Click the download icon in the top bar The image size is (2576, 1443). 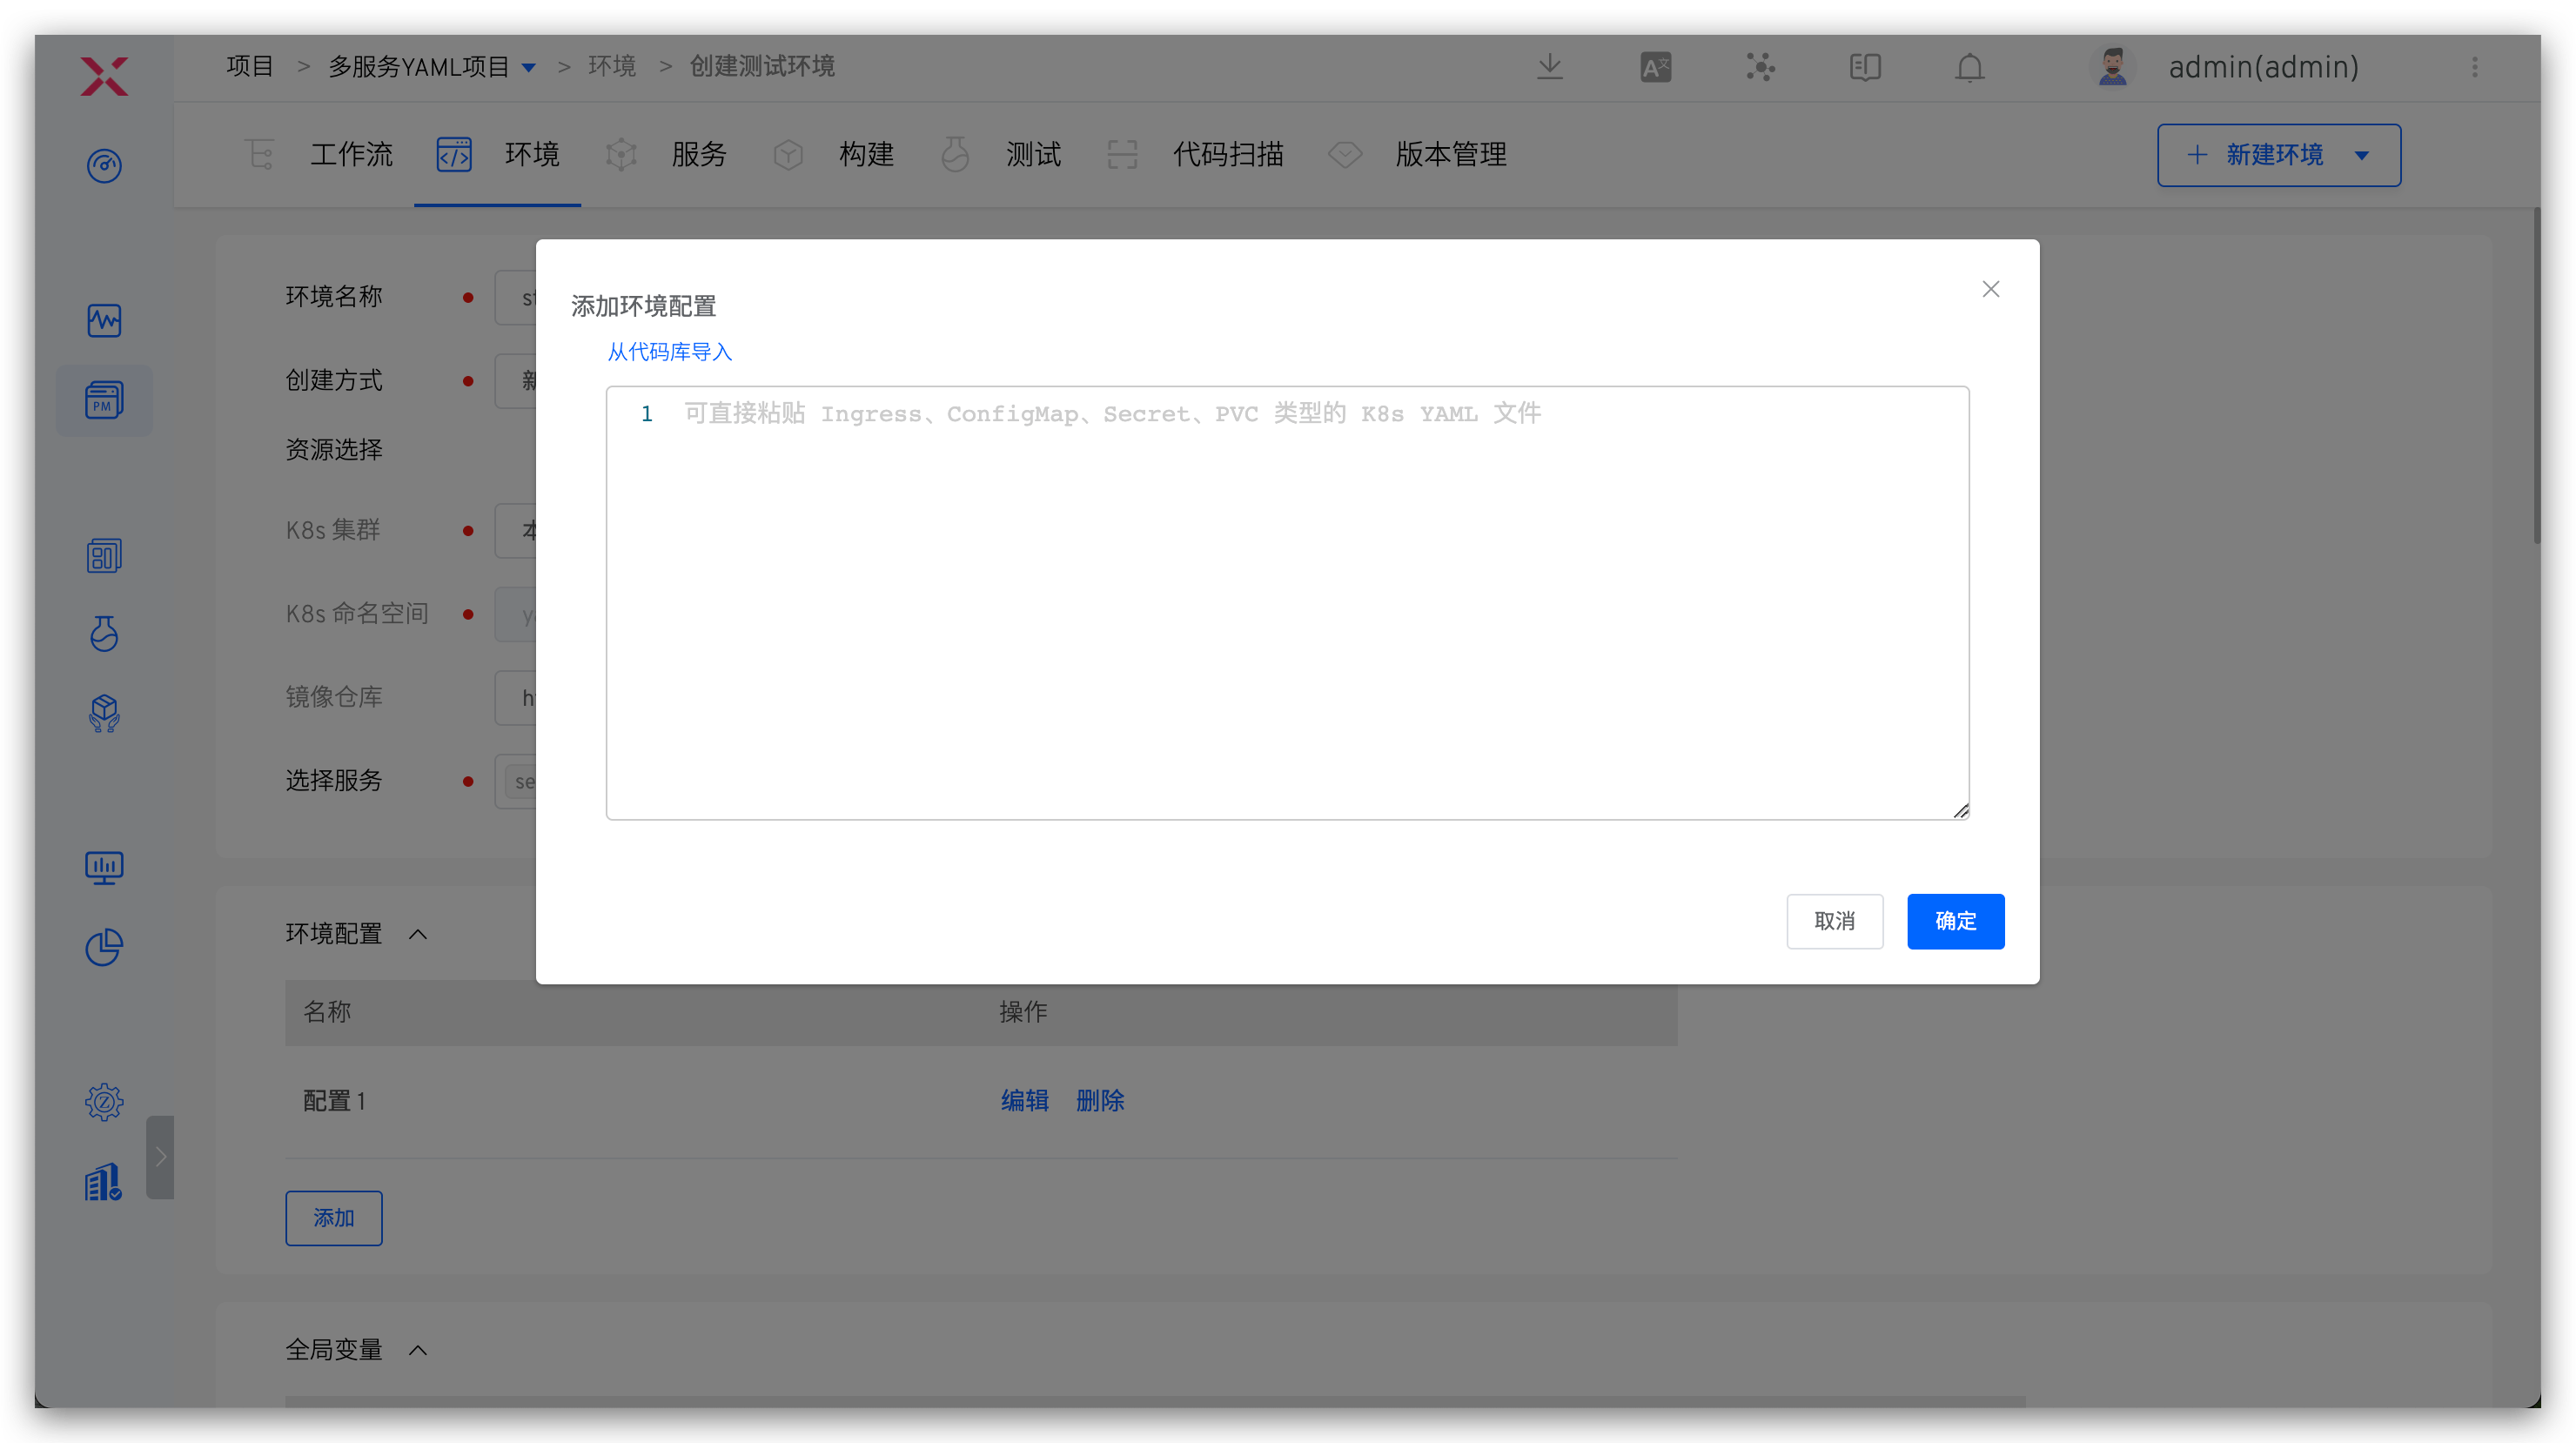tap(1550, 66)
